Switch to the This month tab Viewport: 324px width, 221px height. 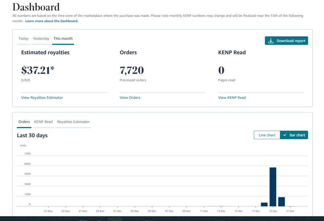click(x=63, y=38)
